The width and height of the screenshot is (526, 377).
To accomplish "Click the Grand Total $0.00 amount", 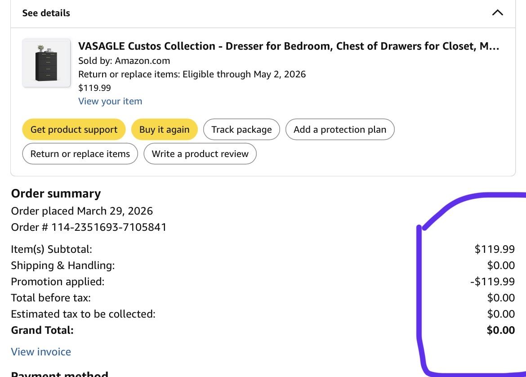I will tap(500, 330).
